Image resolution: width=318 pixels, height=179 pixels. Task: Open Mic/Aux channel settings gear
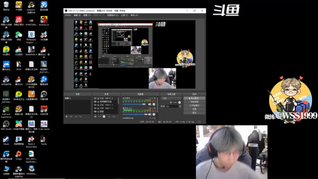point(154,115)
